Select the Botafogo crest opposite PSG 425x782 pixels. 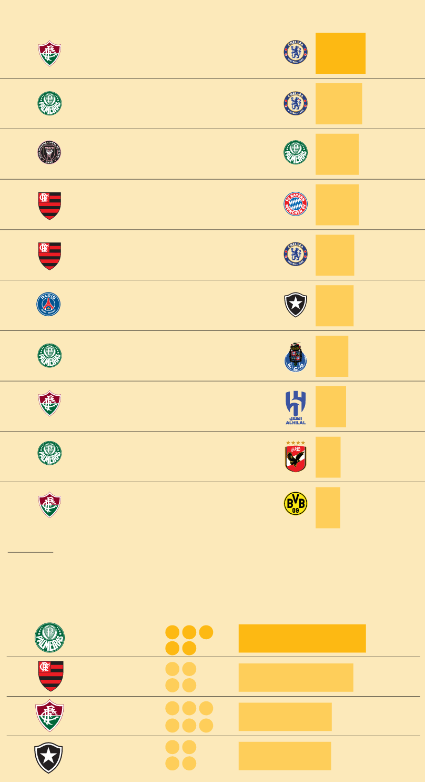click(x=296, y=305)
